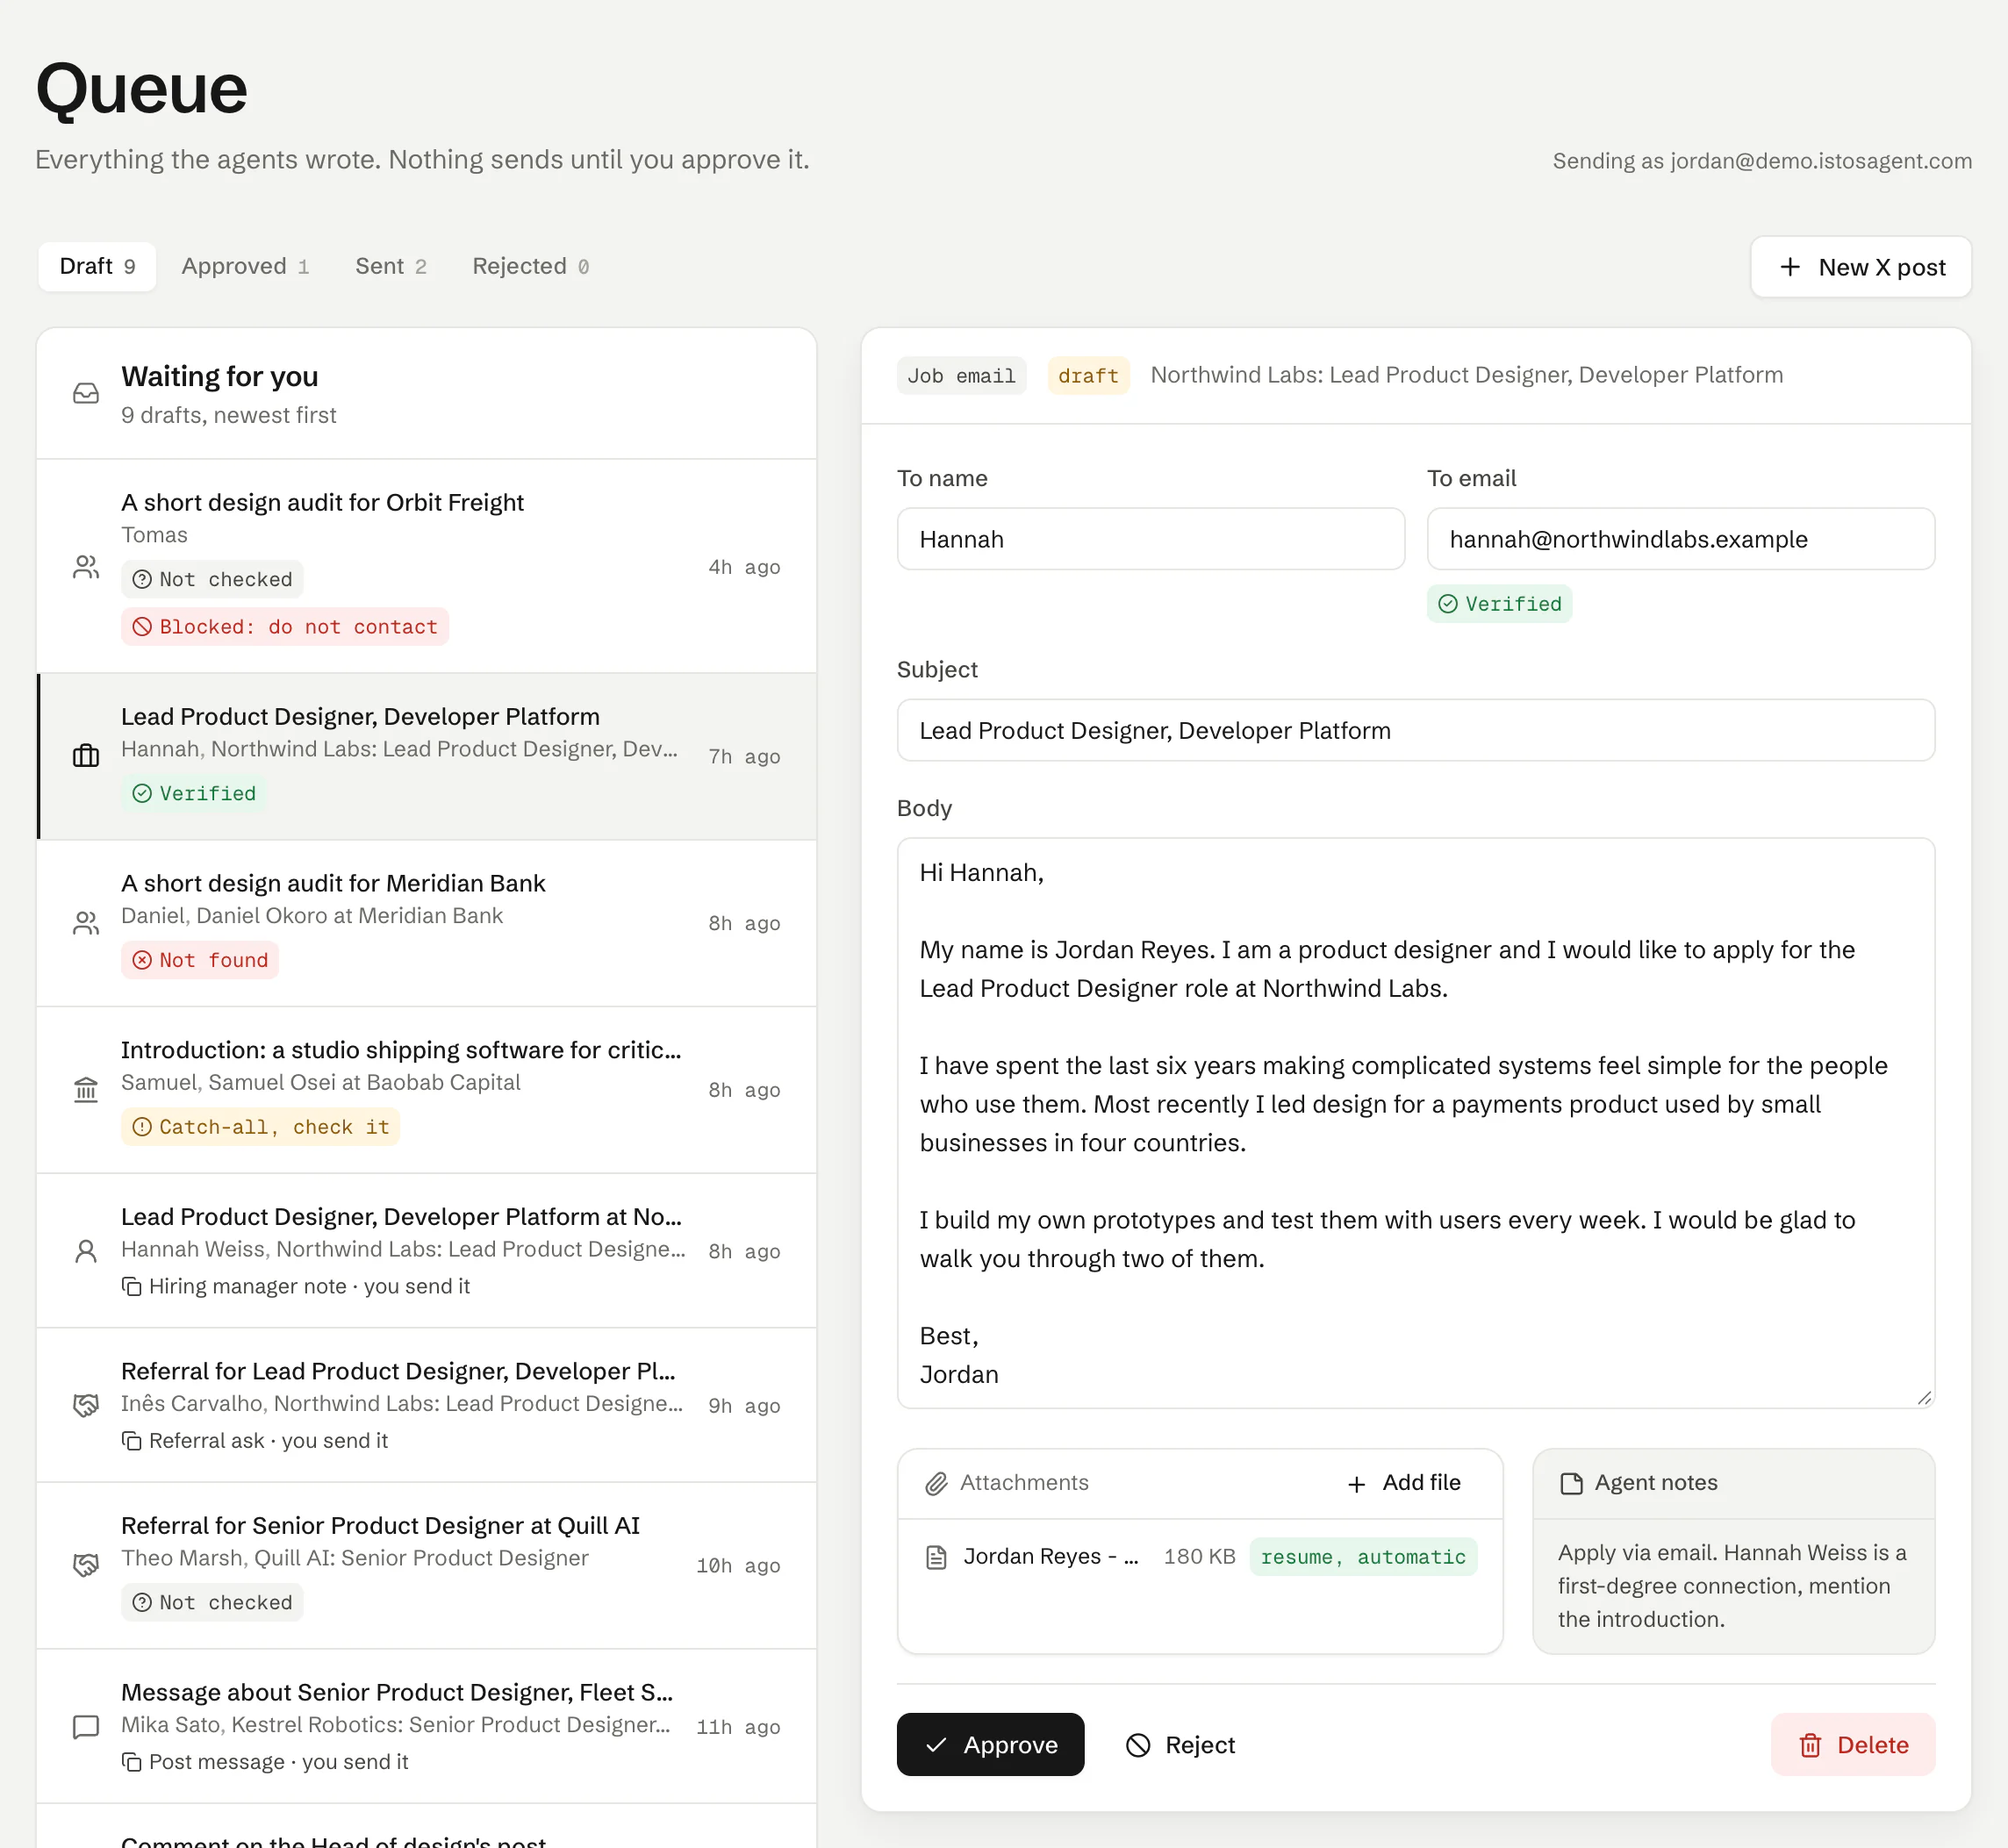Viewport: 2008px width, 1848px height.
Task: Click the blocked icon in do not contact badge
Action: [x=142, y=627]
